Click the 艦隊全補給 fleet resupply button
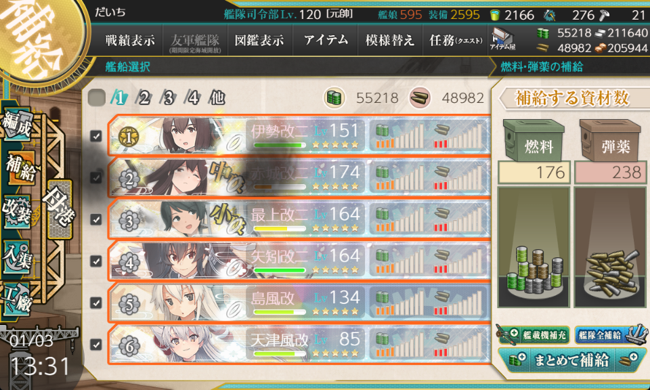The width and height of the screenshot is (650, 390). point(610,335)
